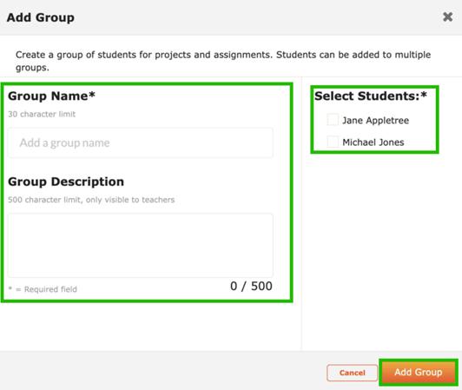Click the Group Description field label
462x390 pixels.
[x=66, y=182]
